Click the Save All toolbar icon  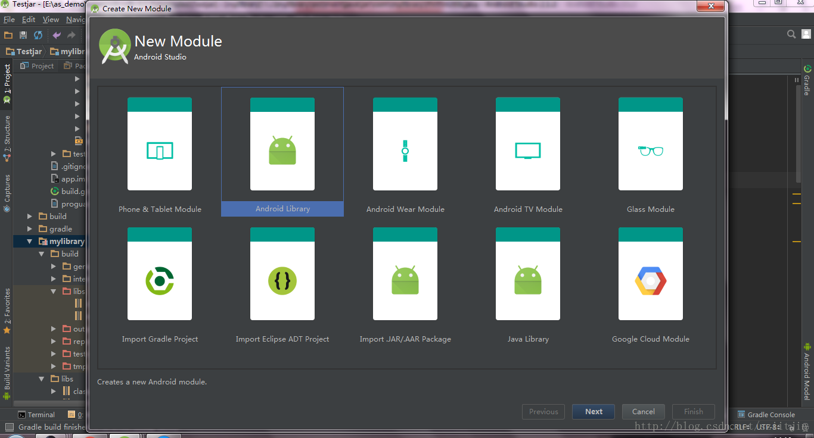[x=23, y=35]
